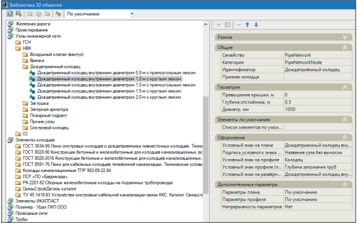Open 'Колодцы канализационные ТПР 902-09-22.84' folder
Screen dimensions: 358x225
[67, 171]
